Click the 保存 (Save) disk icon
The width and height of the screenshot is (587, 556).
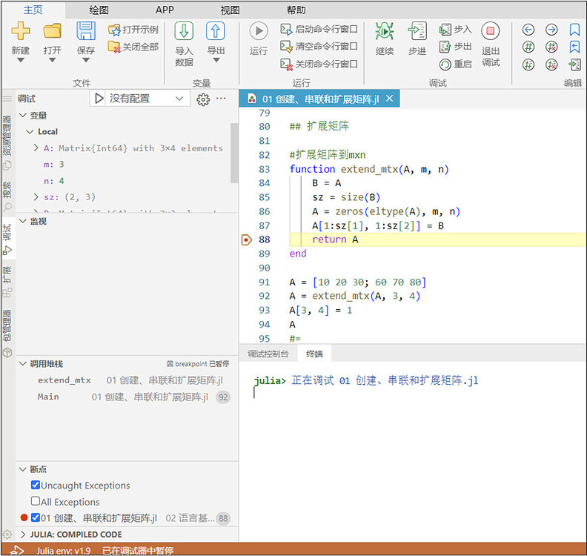86,30
